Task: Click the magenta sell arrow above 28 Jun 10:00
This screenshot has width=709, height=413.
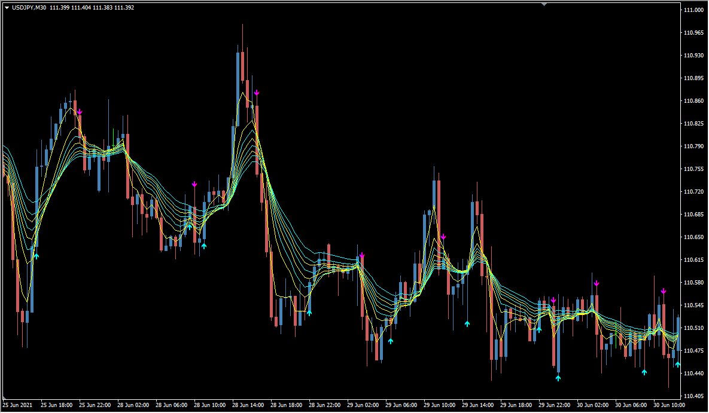Action: pyautogui.click(x=194, y=184)
